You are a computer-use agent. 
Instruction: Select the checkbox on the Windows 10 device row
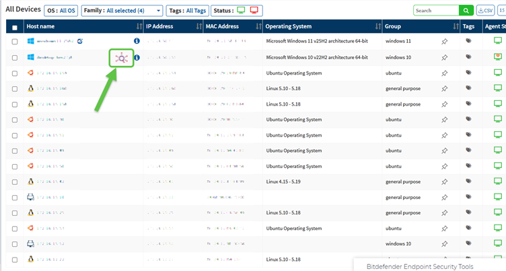[15, 58]
